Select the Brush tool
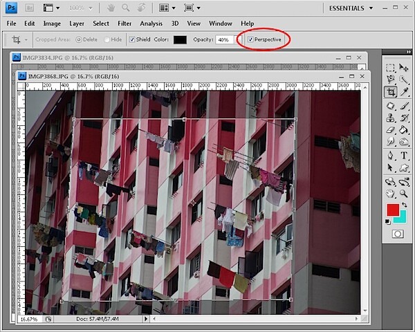Screen dimensions: 415x332 404,106
